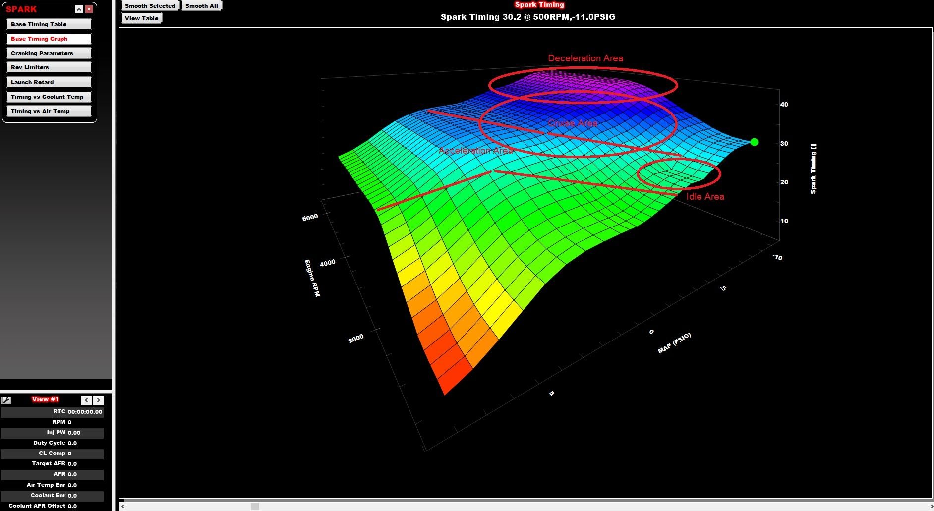Image resolution: width=934 pixels, height=511 pixels.
Task: Open Timing vs Coolant Temp
Action: [49, 97]
